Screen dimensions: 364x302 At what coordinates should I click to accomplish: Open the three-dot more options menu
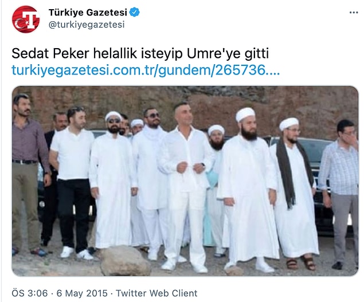click(x=354, y=13)
